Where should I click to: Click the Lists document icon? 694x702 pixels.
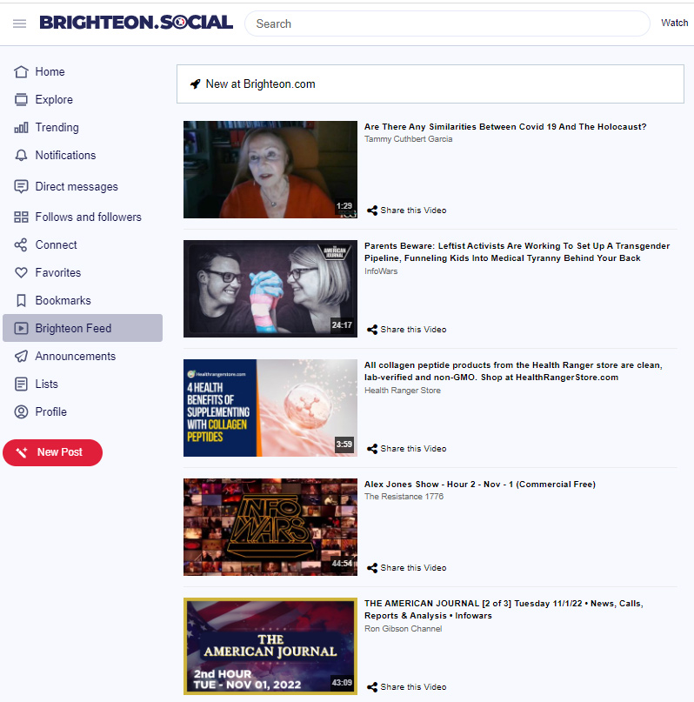[x=21, y=384]
